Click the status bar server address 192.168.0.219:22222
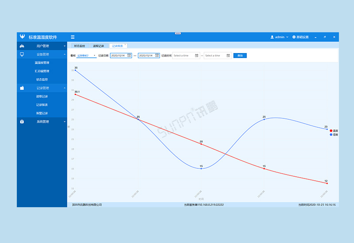354x243 pixels. click(x=211, y=205)
